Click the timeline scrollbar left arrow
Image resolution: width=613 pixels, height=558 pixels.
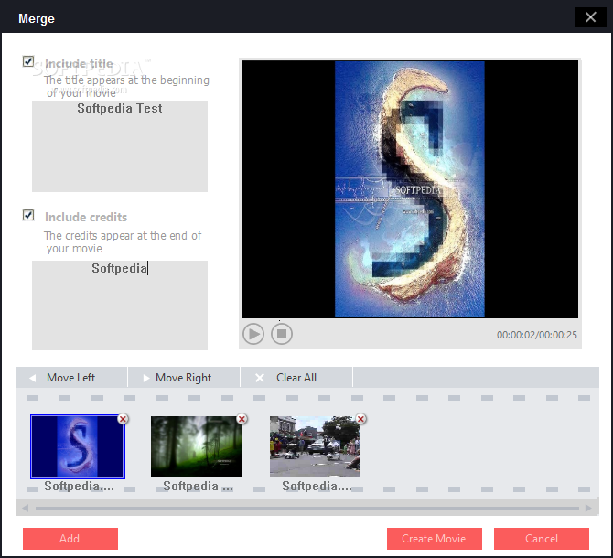coord(25,508)
